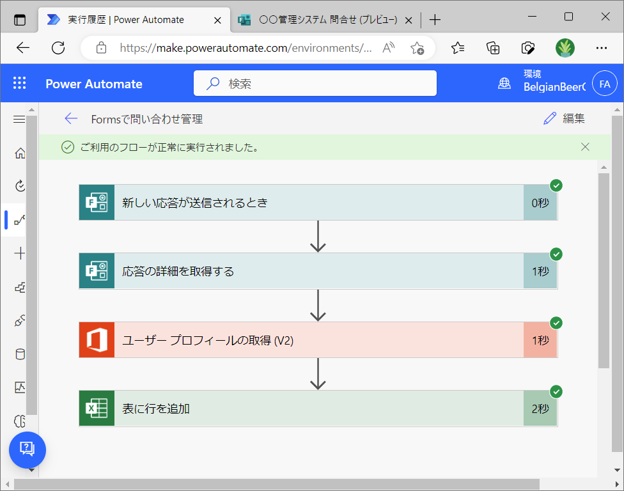Open My flows sidebar icon
The image size is (624, 491).
coord(20,220)
